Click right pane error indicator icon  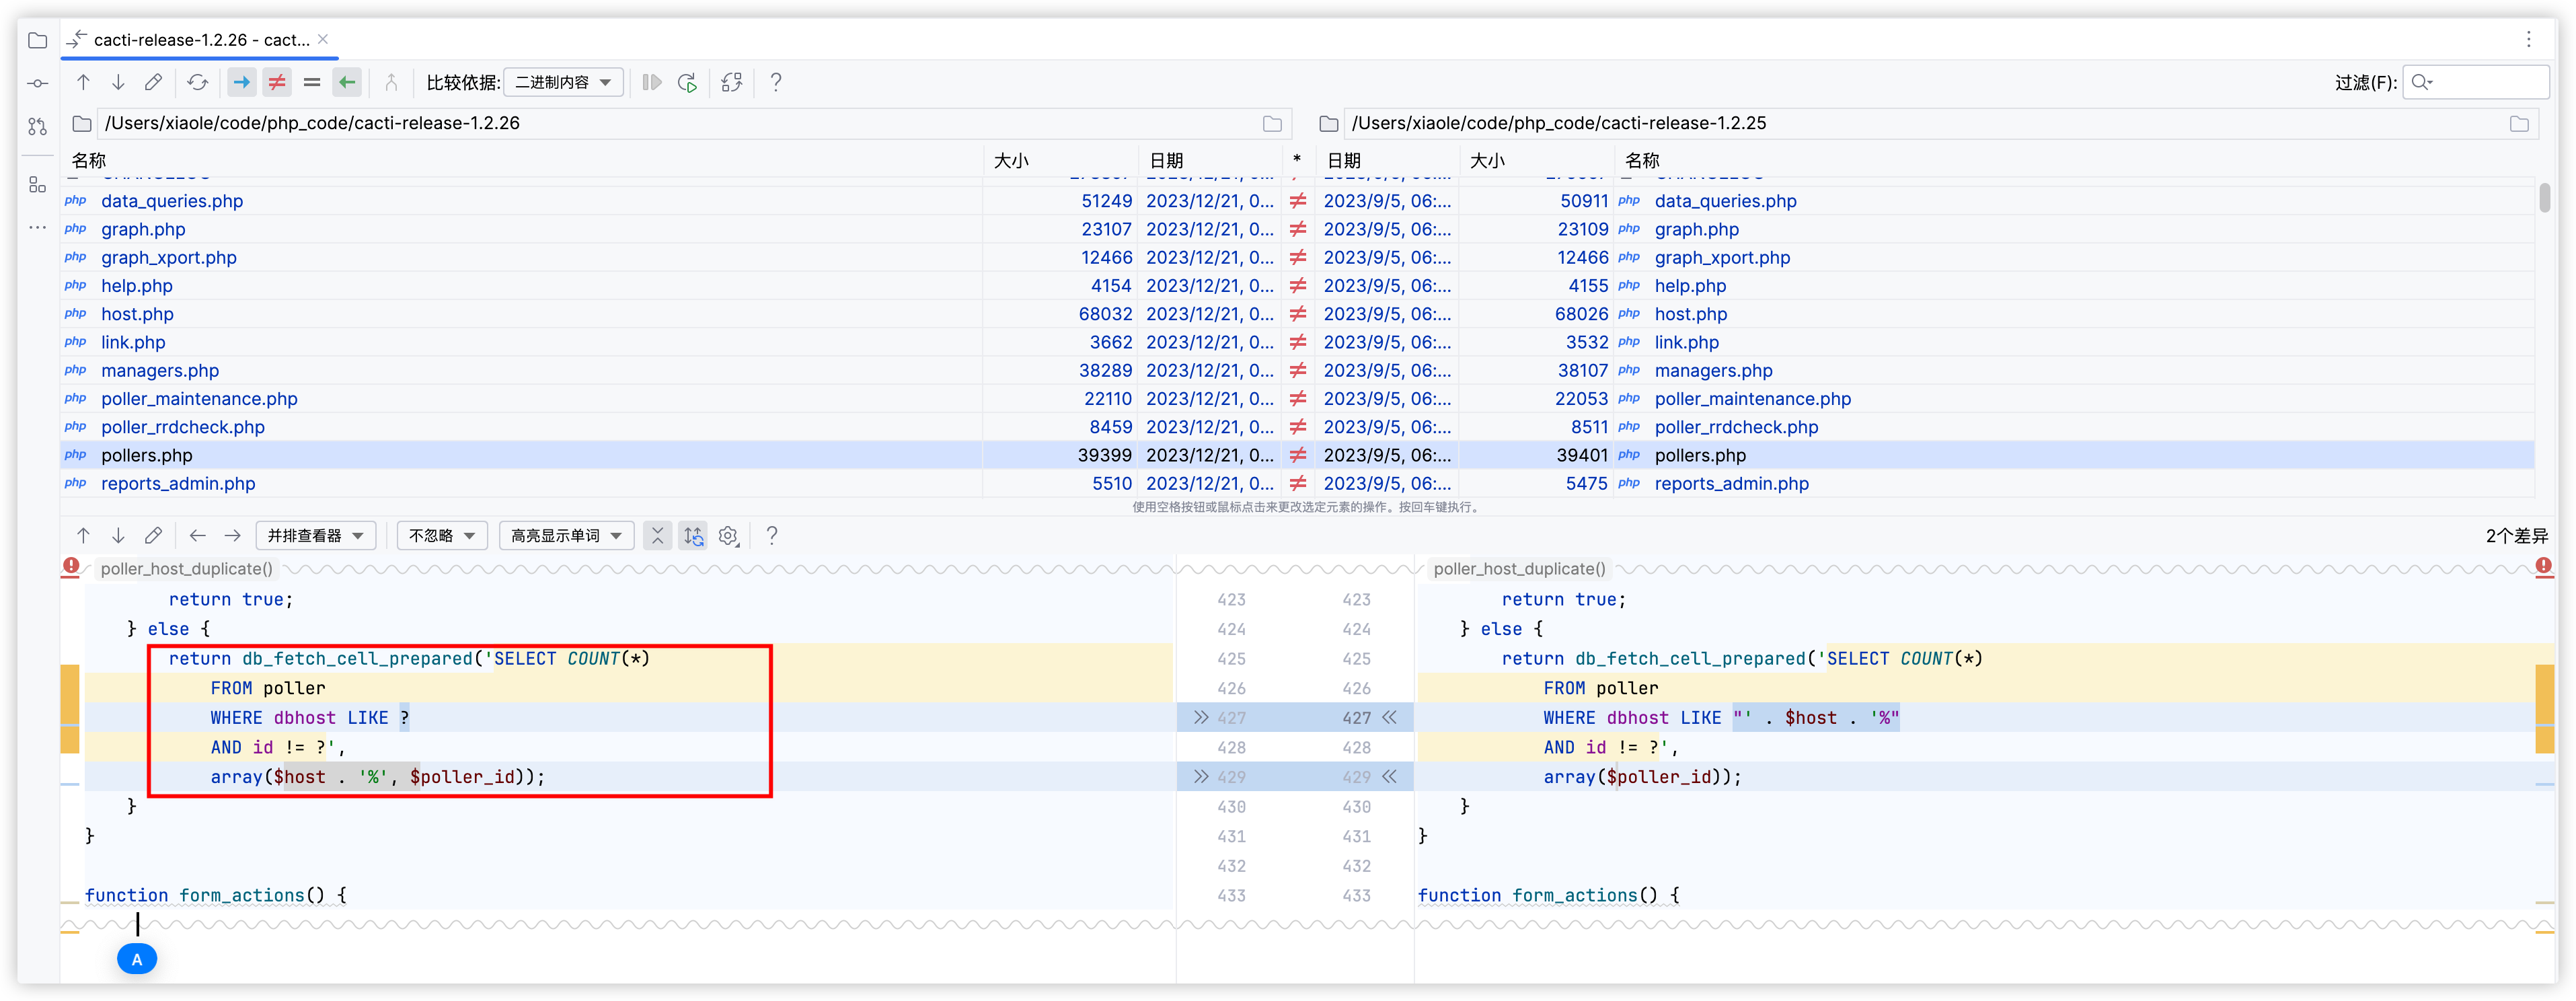pos(2544,566)
